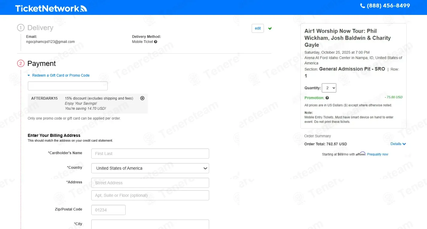Click the Zip/Postal Code field
Image resolution: width=427 pixels, height=229 pixels.
tap(108, 210)
